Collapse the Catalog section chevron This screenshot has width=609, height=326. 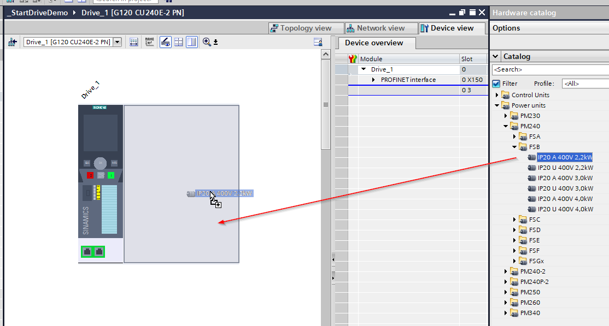496,56
